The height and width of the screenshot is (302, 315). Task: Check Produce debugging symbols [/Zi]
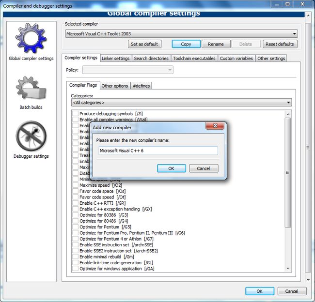tap(75, 114)
